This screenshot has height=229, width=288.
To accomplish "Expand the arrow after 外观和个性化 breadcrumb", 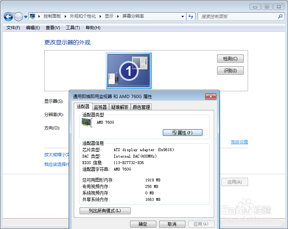I will point(100,16).
